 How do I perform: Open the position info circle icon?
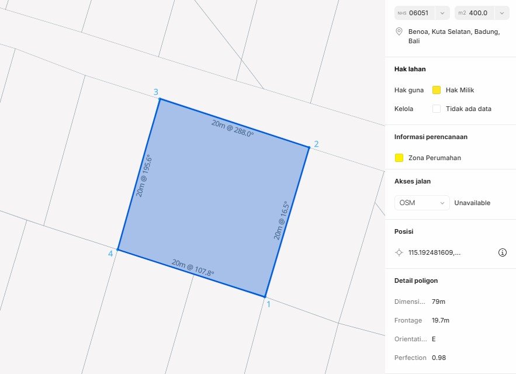(x=502, y=252)
